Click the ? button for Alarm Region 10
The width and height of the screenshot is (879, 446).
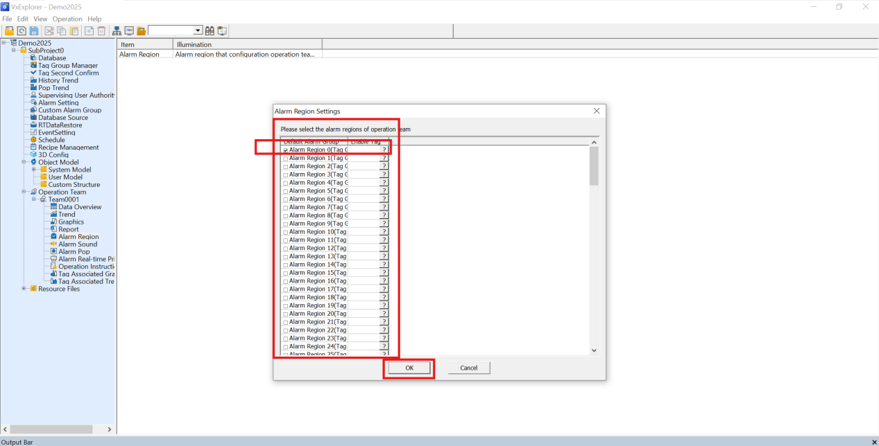coord(384,232)
